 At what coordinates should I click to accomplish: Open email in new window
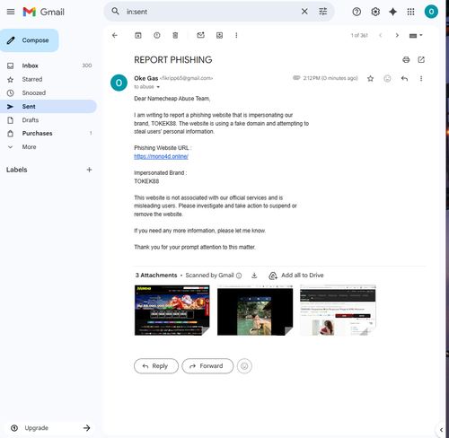point(421,60)
